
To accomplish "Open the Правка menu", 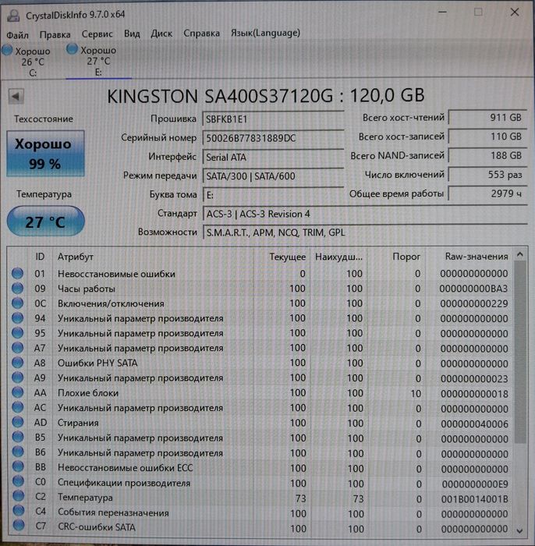I will [x=55, y=34].
